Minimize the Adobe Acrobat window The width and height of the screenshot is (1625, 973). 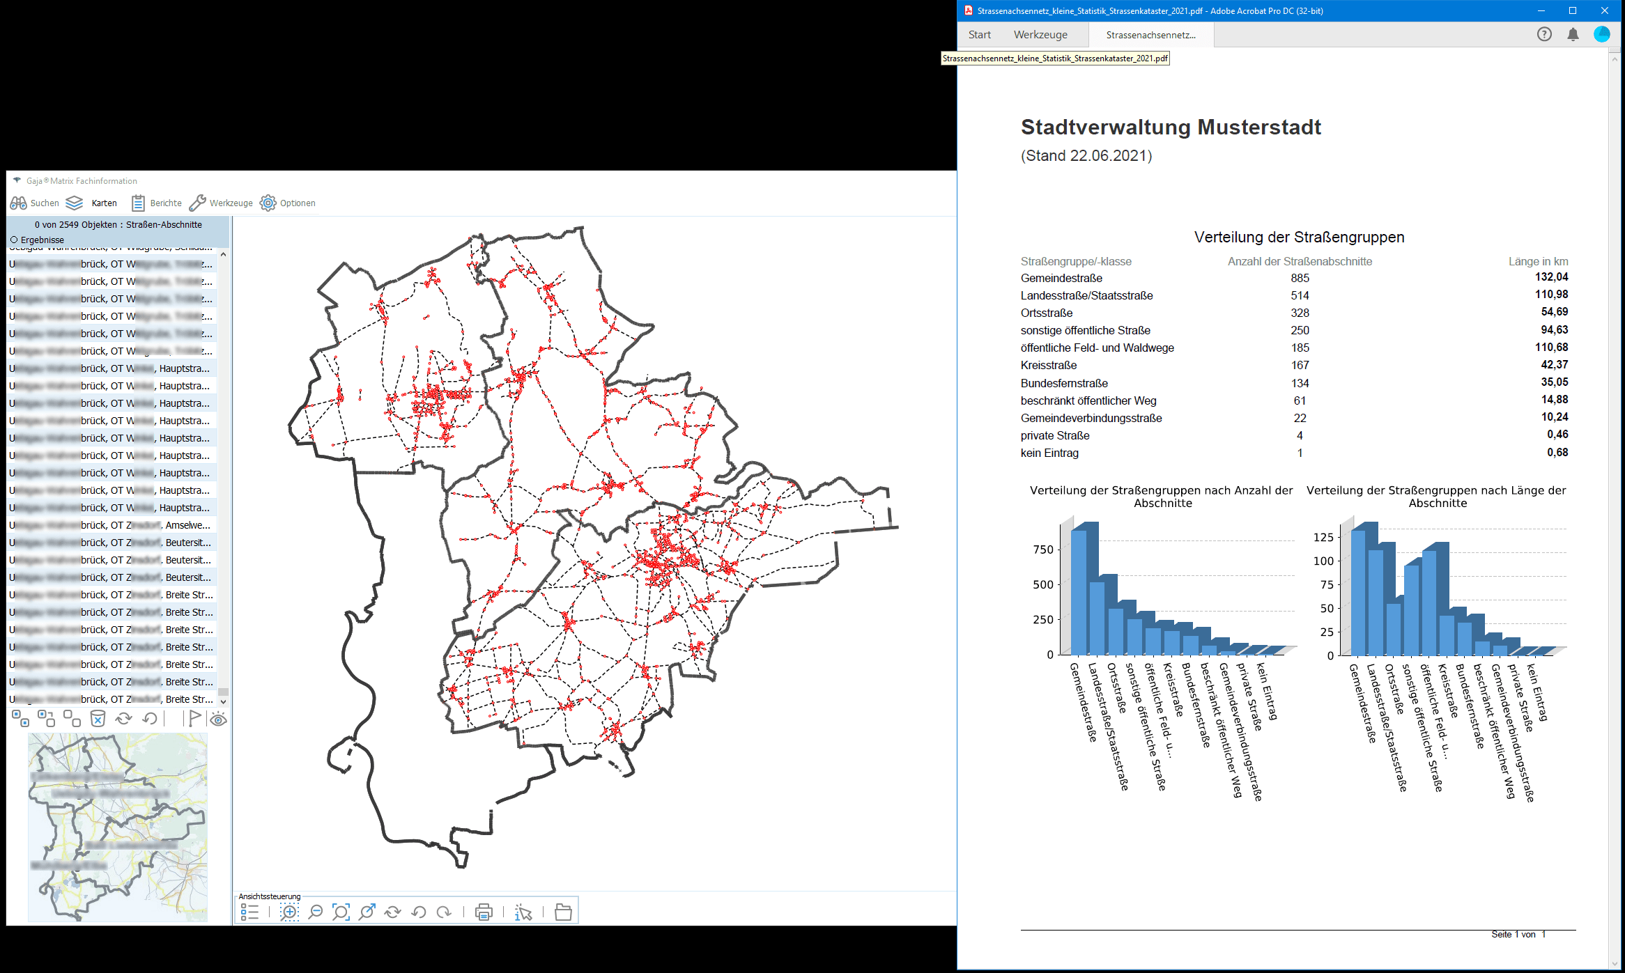tap(1541, 10)
